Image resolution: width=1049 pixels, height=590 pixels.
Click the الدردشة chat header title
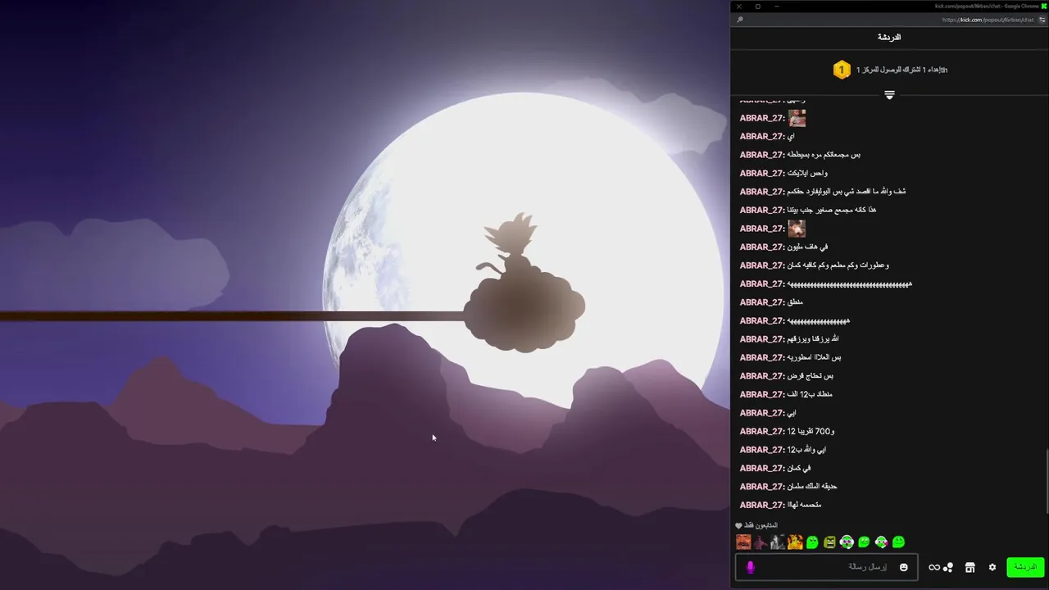tap(889, 38)
